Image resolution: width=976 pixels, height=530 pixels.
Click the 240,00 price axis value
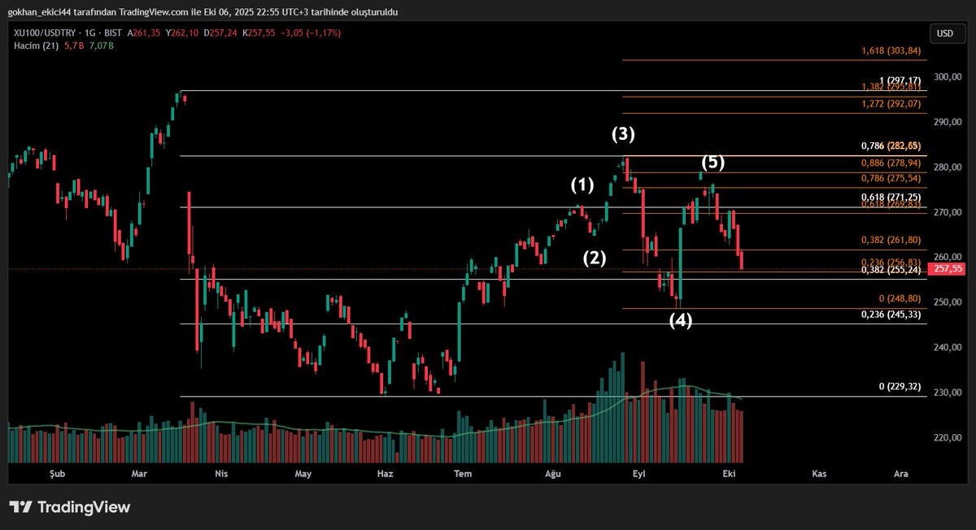[948, 348]
